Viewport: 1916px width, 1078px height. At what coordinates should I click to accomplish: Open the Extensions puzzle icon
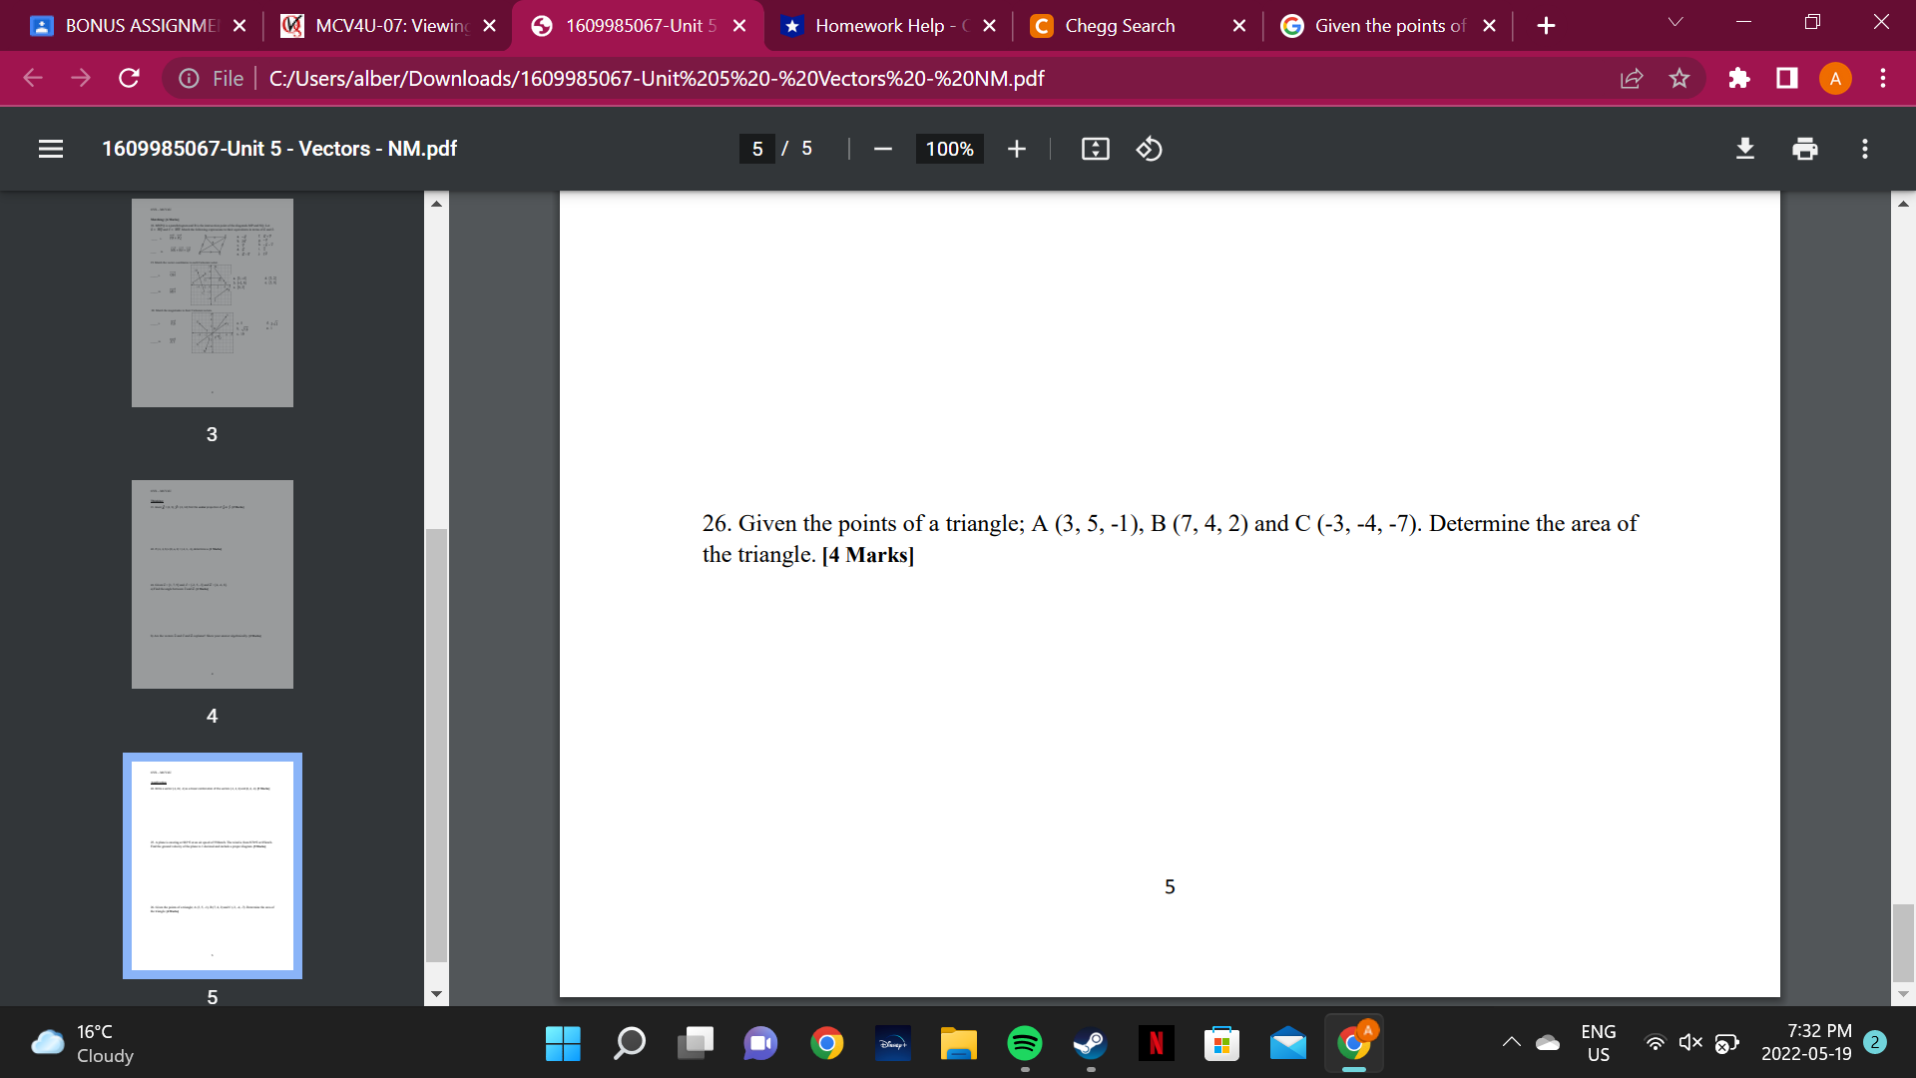[1739, 78]
